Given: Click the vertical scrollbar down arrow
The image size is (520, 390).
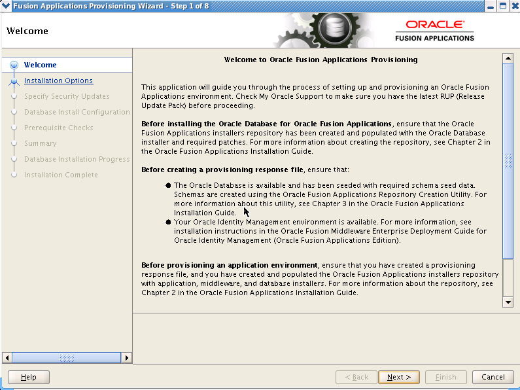Looking at the screenshot, I should pyautogui.click(x=508, y=302).
